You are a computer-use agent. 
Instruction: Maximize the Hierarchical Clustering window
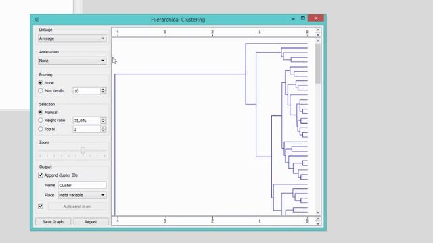pyautogui.click(x=303, y=18)
